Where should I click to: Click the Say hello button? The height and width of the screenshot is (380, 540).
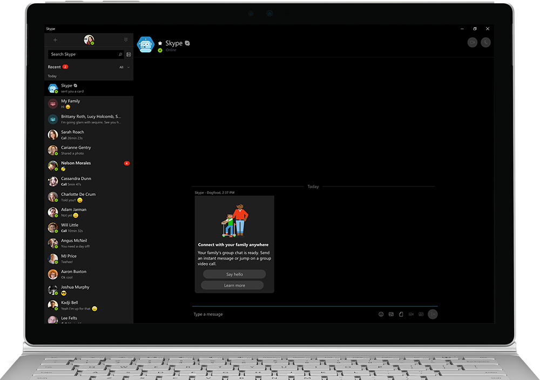(x=234, y=274)
